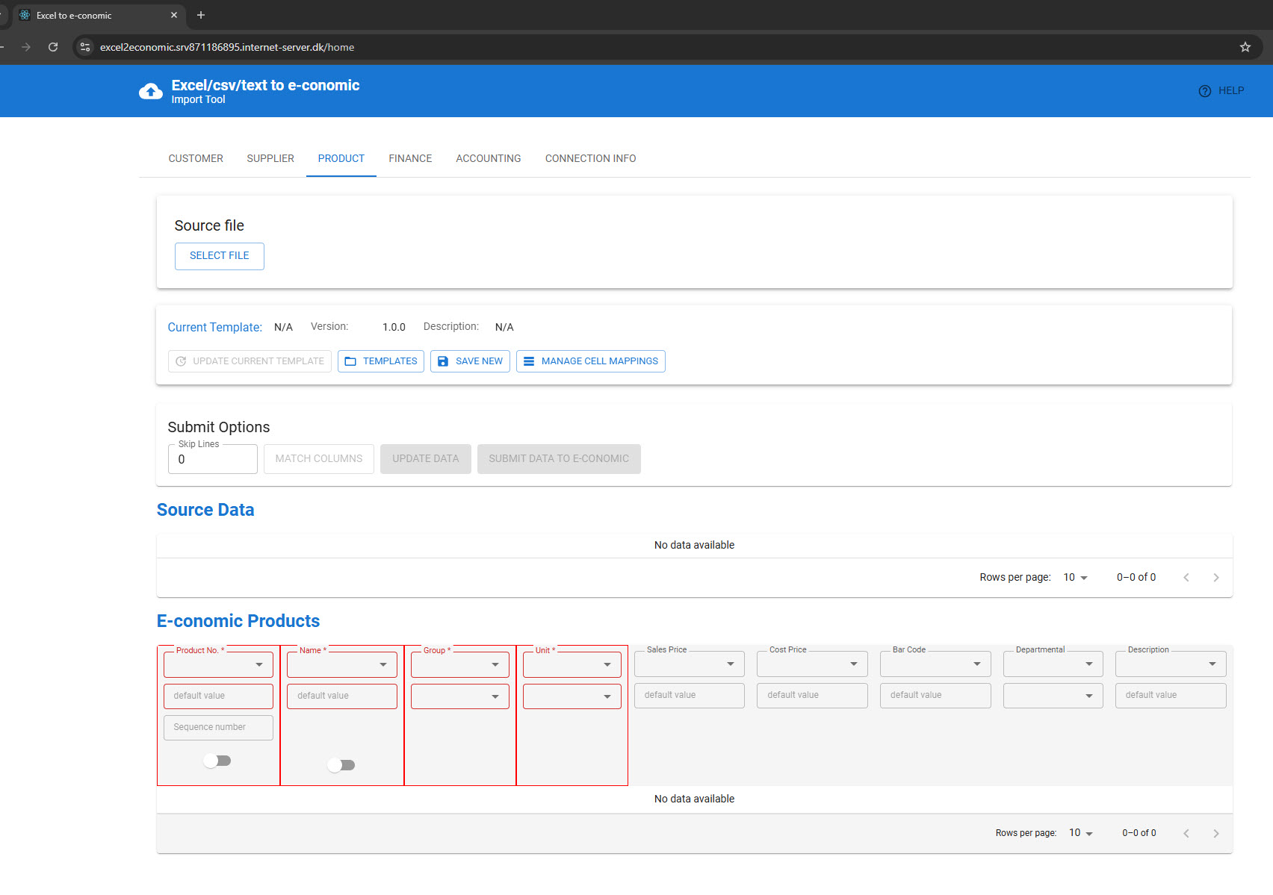Go to previous page in Source Data table
1273x895 pixels.
click(x=1186, y=578)
